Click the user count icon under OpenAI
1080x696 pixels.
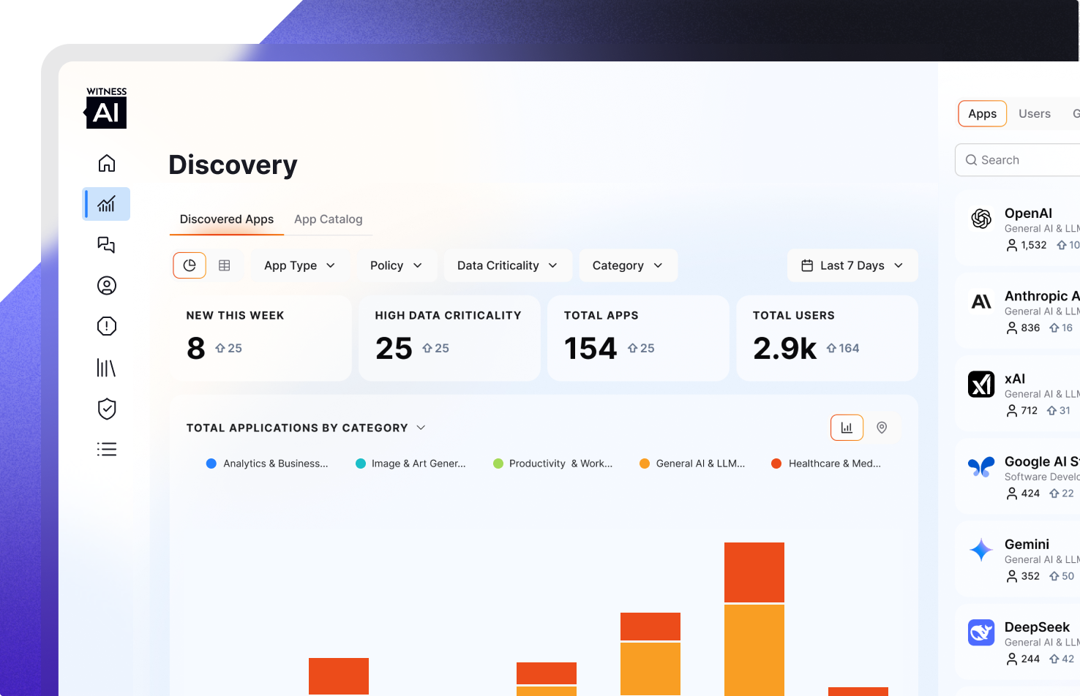(1012, 246)
